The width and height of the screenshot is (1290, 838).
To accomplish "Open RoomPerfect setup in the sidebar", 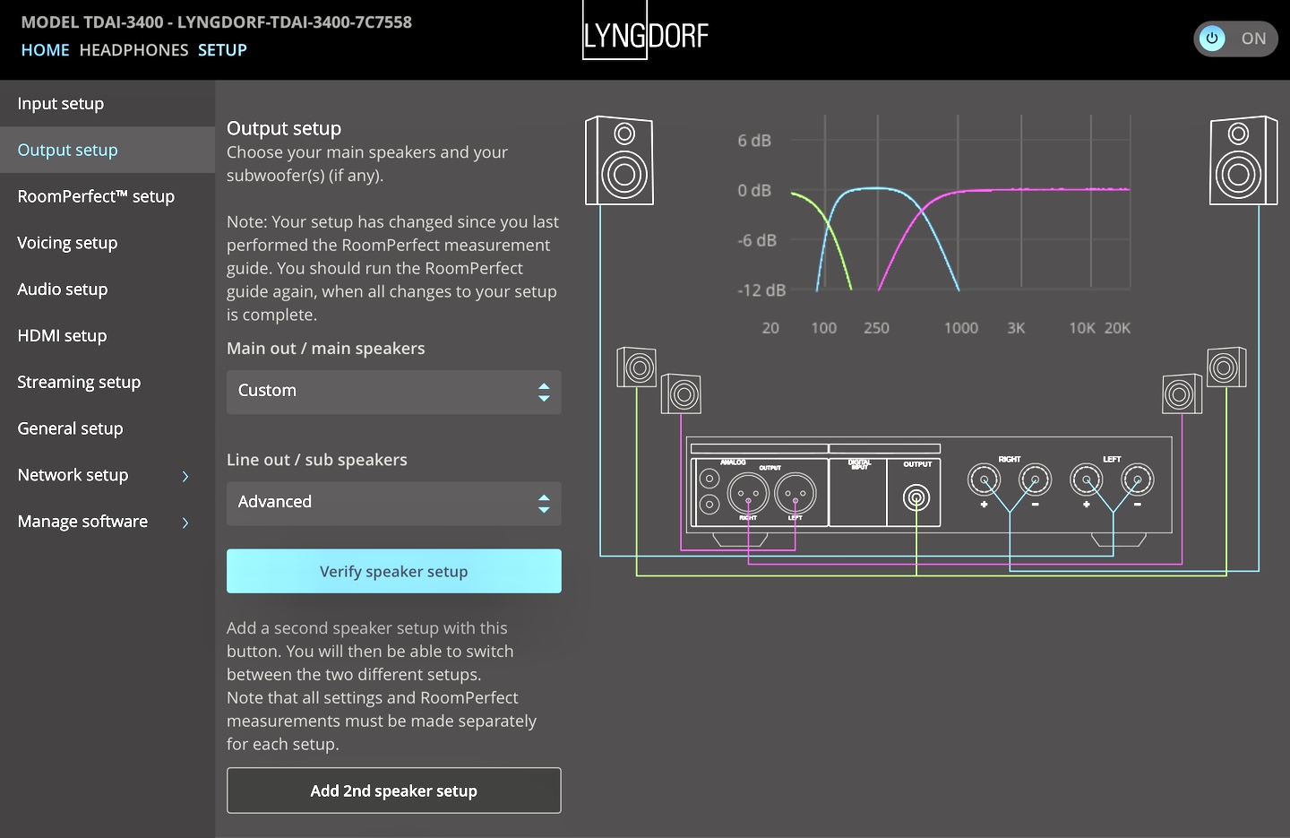I will (x=107, y=196).
